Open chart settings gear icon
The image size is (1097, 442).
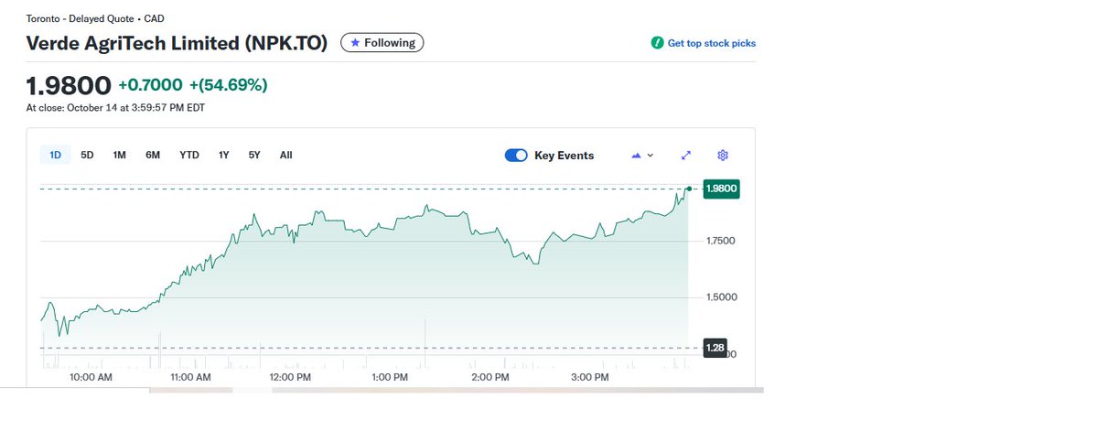[723, 156]
